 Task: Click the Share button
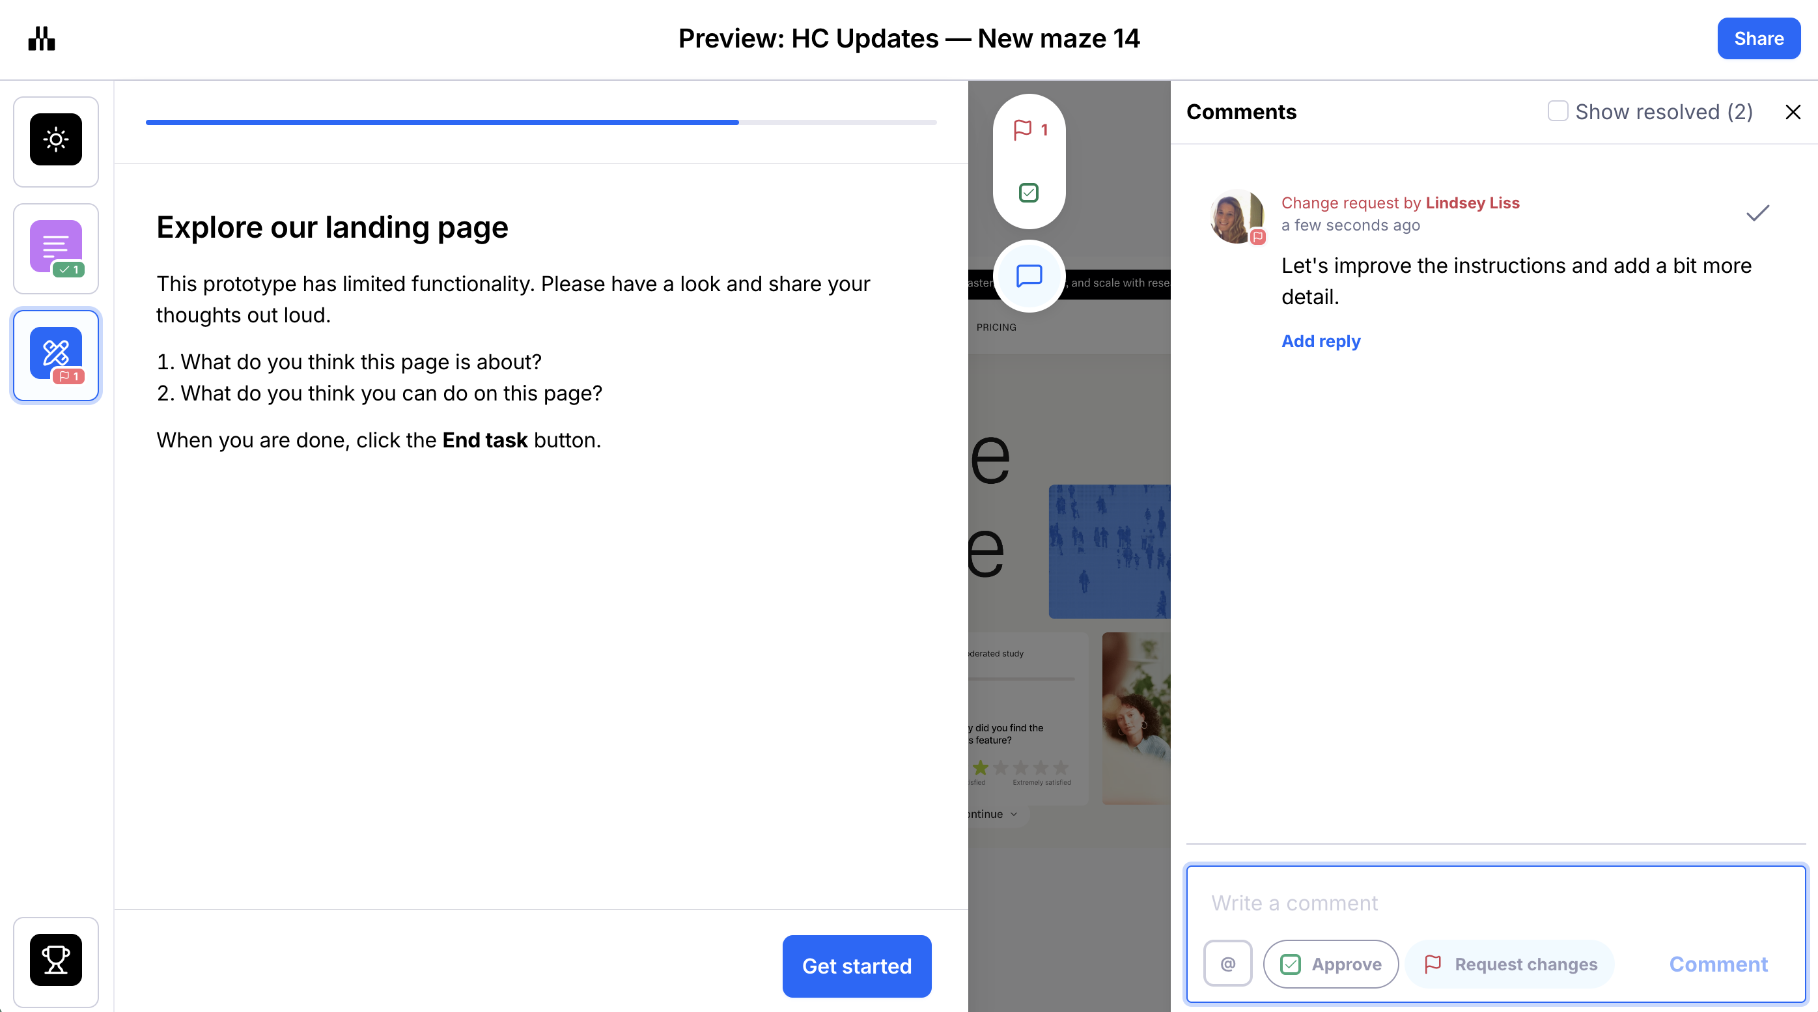[x=1758, y=38]
